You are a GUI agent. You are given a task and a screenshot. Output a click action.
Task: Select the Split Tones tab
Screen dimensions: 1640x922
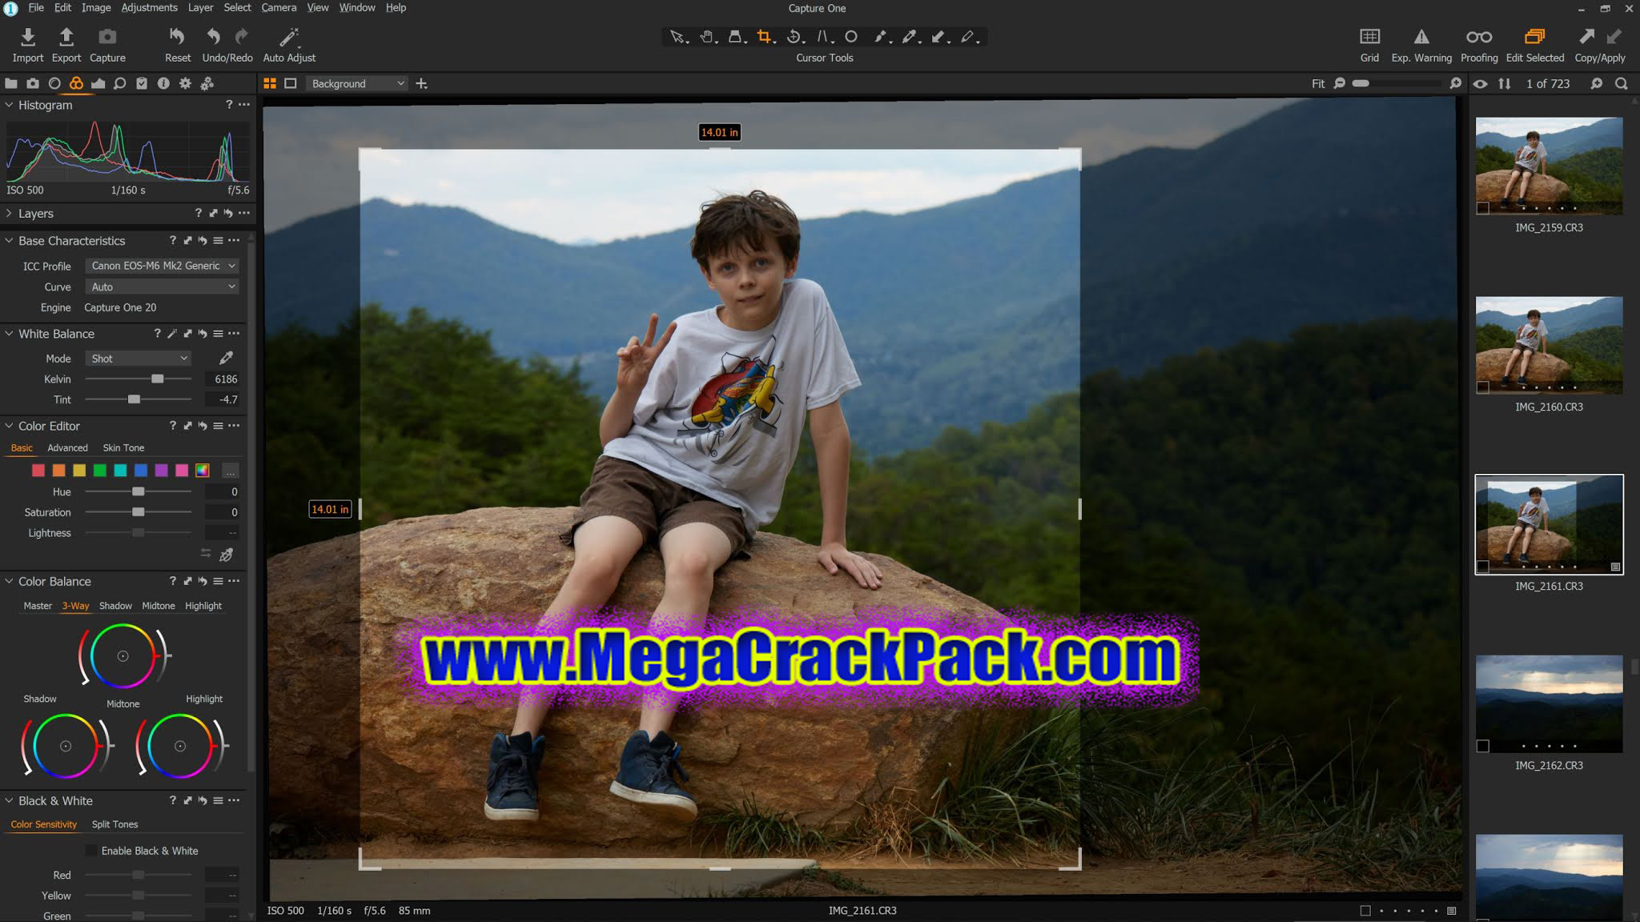pos(115,824)
